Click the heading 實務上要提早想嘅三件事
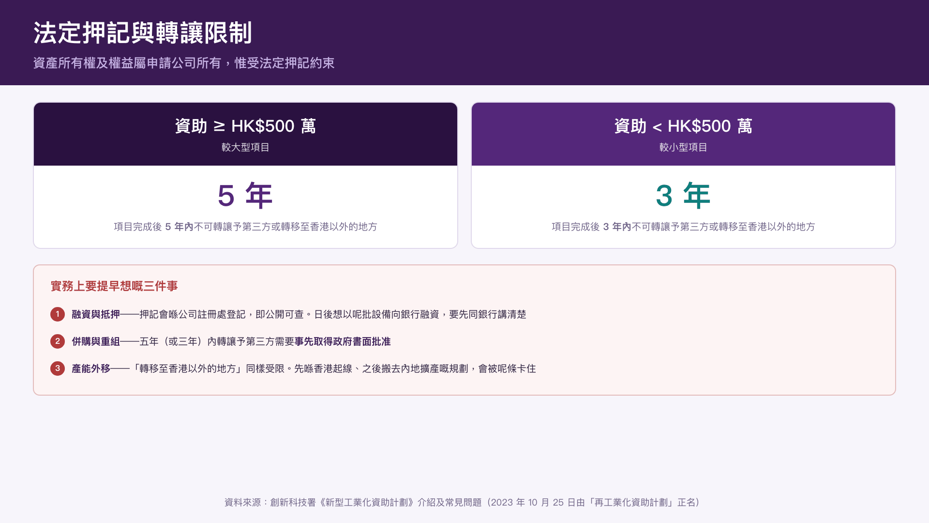Viewport: 929px width, 523px height. coord(114,286)
